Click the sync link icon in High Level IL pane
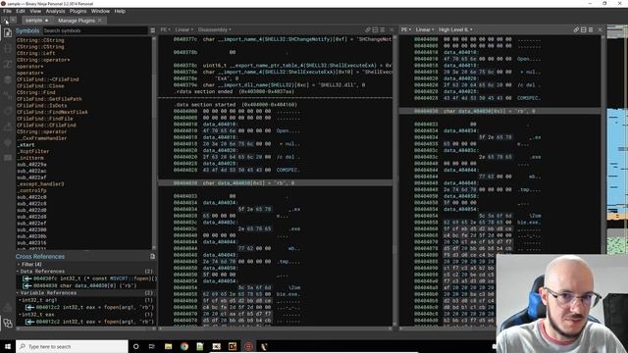The image size is (628, 353). (576, 29)
